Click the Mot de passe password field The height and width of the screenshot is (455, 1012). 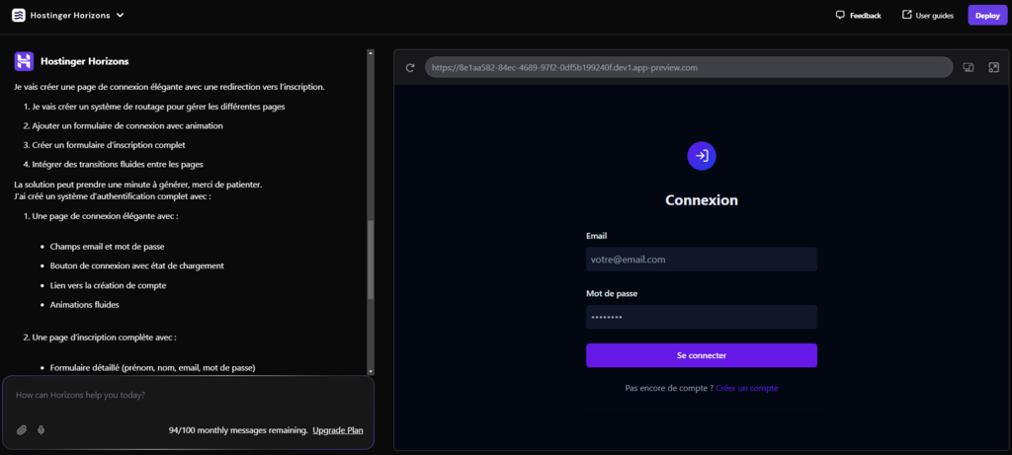702,317
